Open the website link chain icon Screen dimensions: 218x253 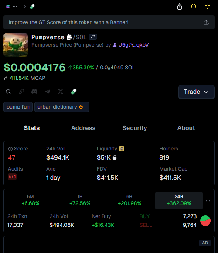click(x=21, y=92)
